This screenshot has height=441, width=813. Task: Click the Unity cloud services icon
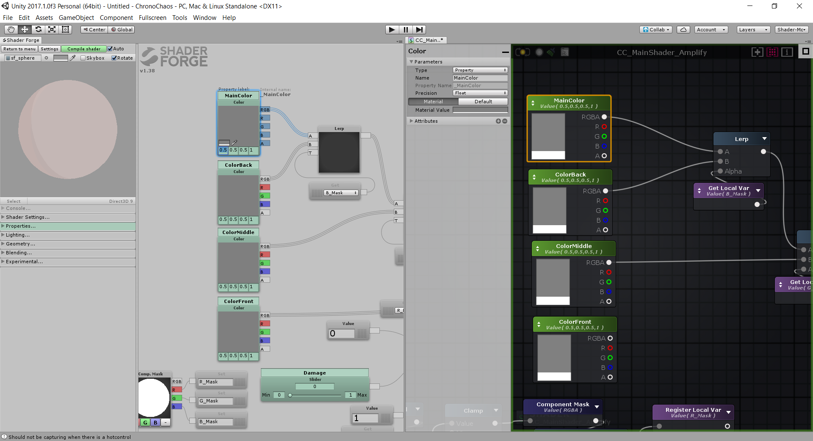(683, 30)
